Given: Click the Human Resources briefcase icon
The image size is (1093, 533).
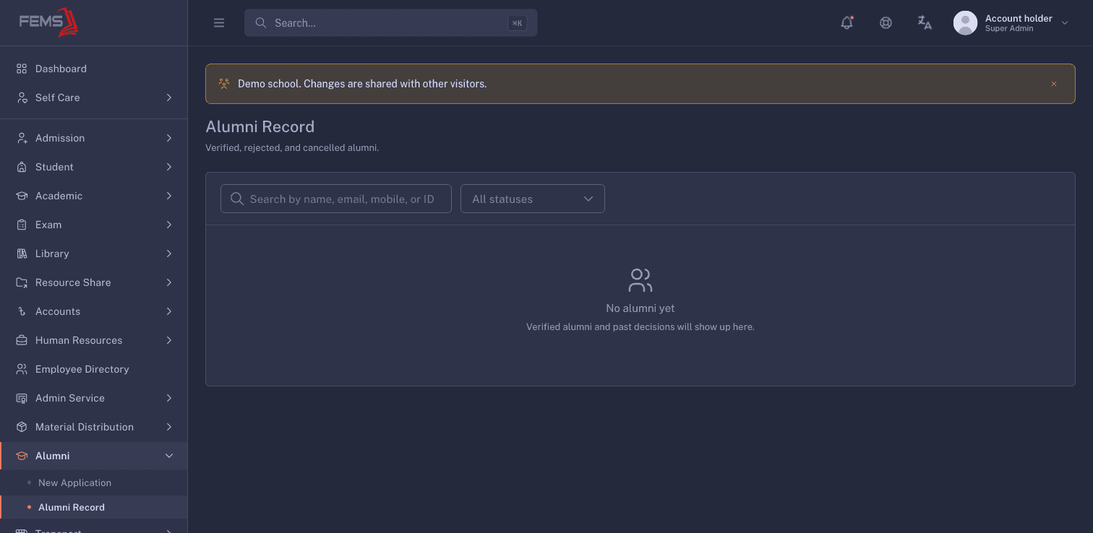Looking at the screenshot, I should (x=22, y=340).
